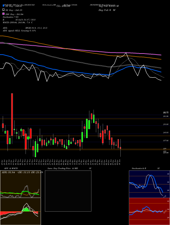The image size is (170, 225).
Task: Click the 'Stochastics: 7.85' readout
Action: (x=10, y=17)
